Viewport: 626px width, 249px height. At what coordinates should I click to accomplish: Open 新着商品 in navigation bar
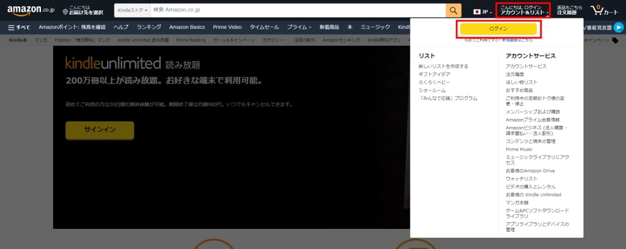pos(329,27)
